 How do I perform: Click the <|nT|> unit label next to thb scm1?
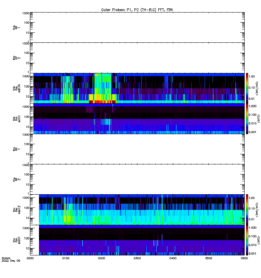(x=258, y=118)
